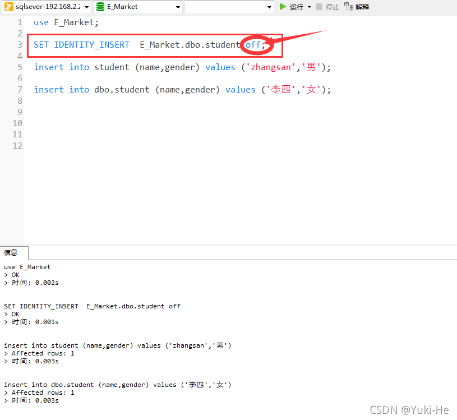The width and height of the screenshot is (457, 420).
Task: Click the connection icon beside sqlsever-192.168
Action: 9,7
